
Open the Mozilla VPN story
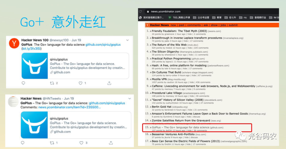pyautogui.click(x=159, y=79)
